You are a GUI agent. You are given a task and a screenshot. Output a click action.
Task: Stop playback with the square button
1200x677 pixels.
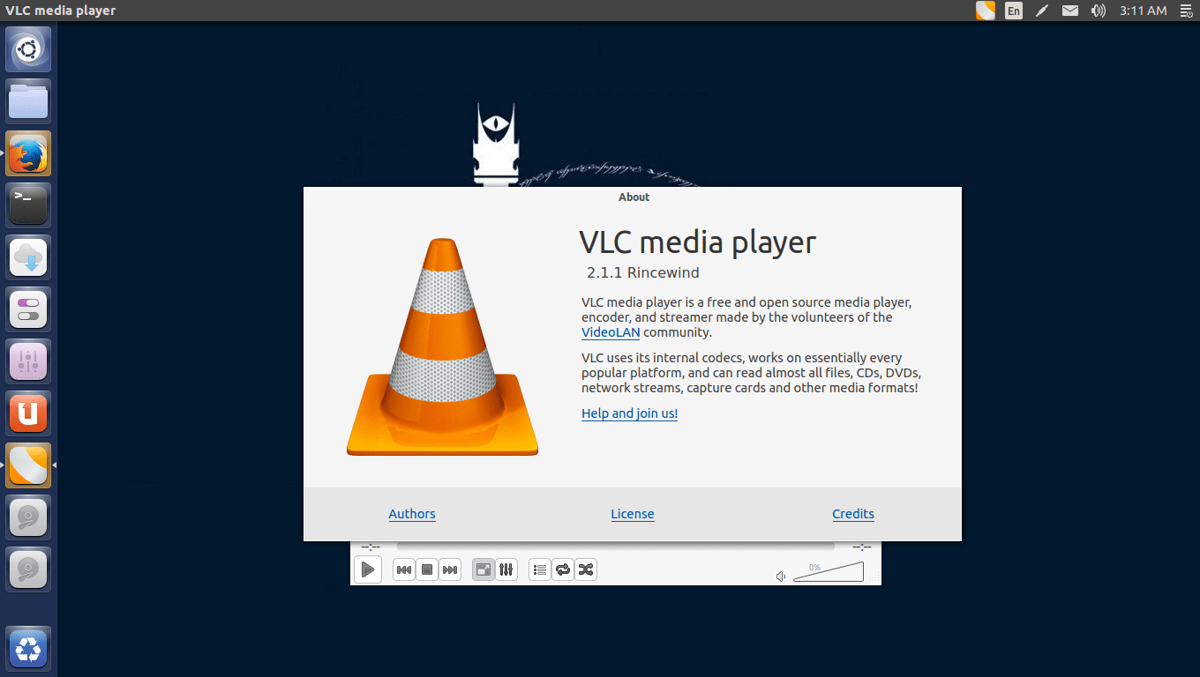click(427, 569)
